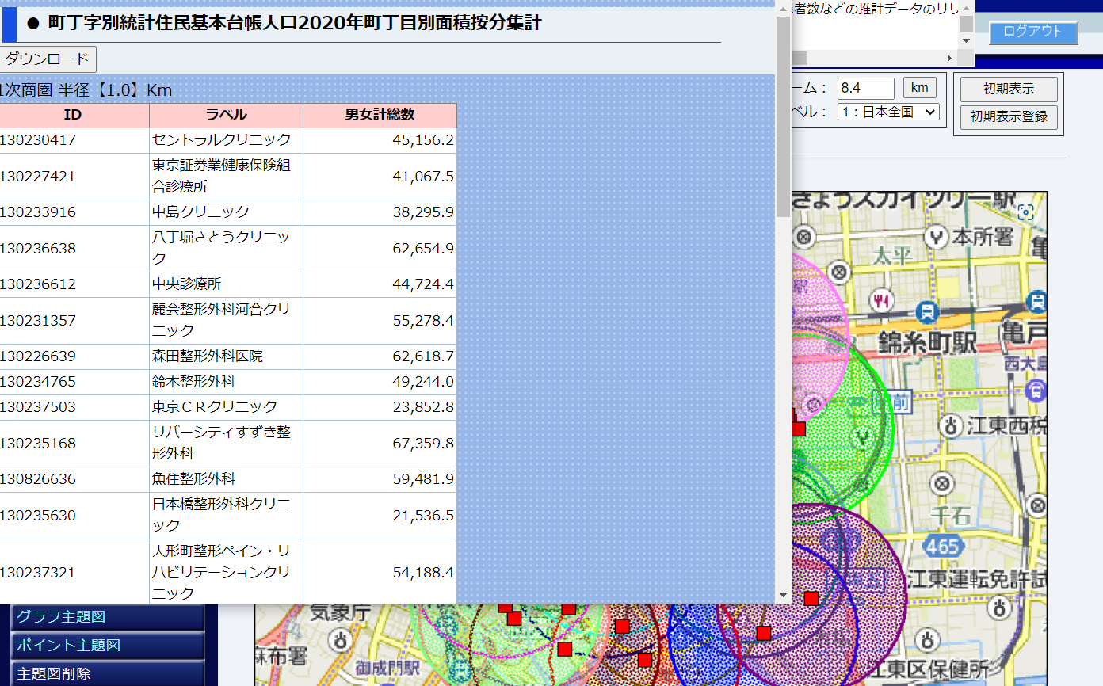Image resolution: width=1103 pixels, height=686 pixels.
Task: Click the 初期表示 button
Action: (1008, 89)
